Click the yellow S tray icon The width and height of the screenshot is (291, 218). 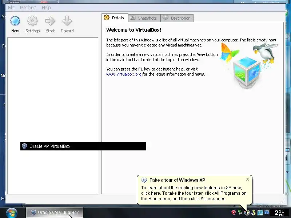pos(253,213)
